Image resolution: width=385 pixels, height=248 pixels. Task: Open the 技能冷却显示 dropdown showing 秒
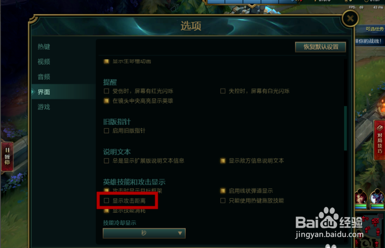tap(144, 233)
